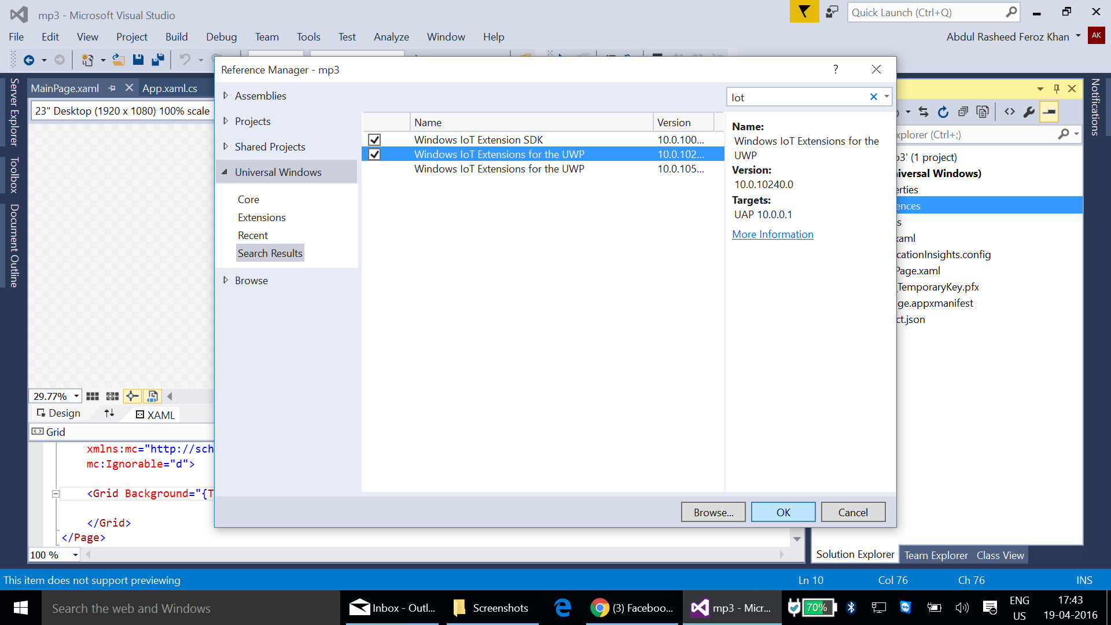The image size is (1111, 625).
Task: Click the Bluetooth tray icon
Action: click(x=851, y=607)
